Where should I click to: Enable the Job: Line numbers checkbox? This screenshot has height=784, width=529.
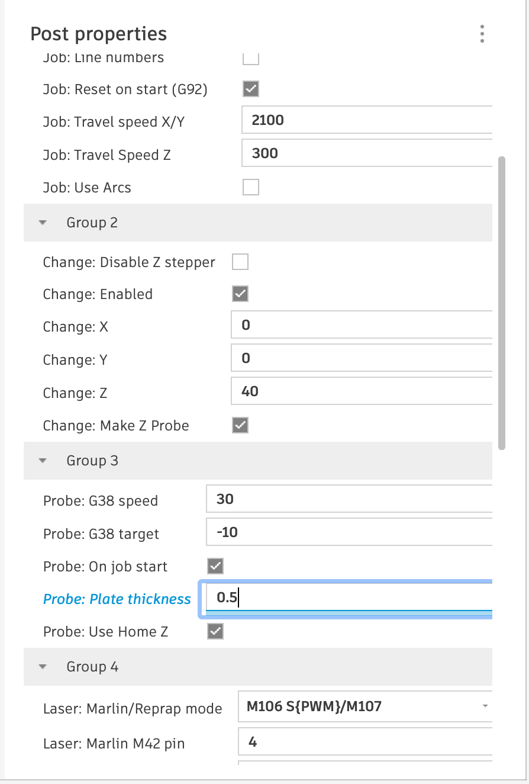[x=251, y=58]
